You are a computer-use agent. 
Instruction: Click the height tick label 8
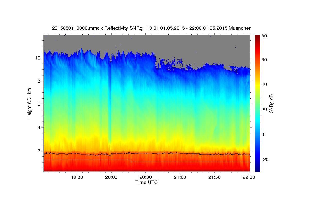39,81
